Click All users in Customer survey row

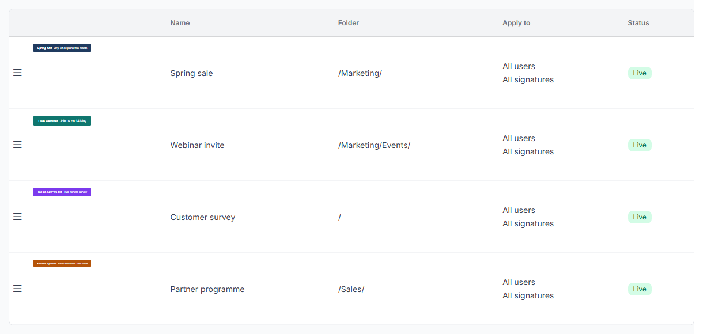pos(519,210)
